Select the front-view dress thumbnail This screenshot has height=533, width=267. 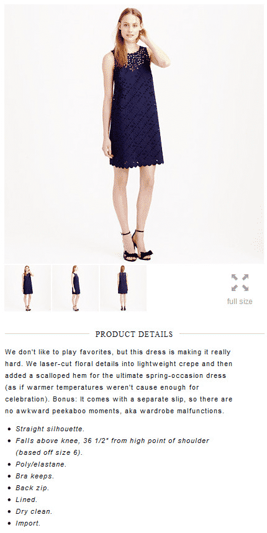tap(27, 289)
